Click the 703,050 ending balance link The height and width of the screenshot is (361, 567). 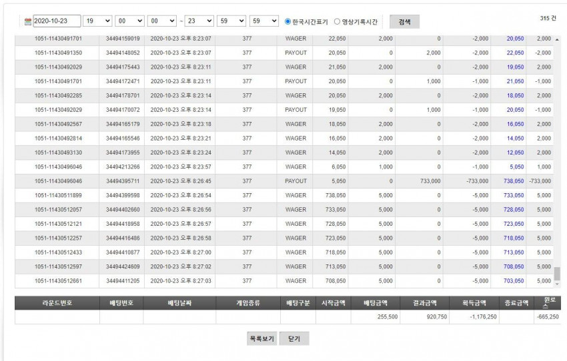[514, 281]
